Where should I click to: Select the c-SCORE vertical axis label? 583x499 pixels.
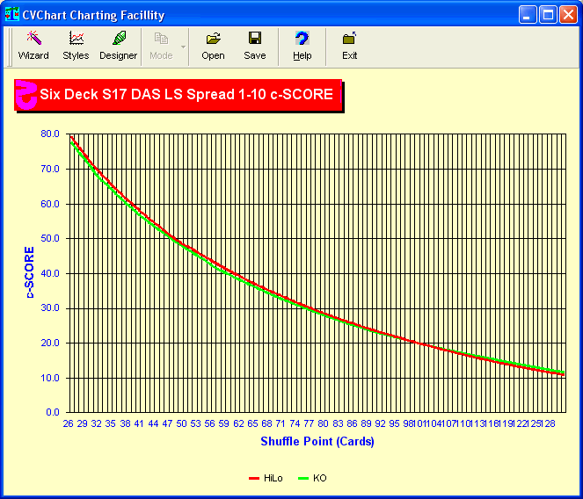point(29,273)
